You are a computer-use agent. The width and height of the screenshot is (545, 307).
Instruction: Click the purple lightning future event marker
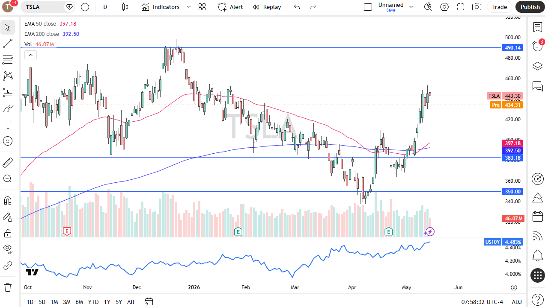click(x=429, y=232)
